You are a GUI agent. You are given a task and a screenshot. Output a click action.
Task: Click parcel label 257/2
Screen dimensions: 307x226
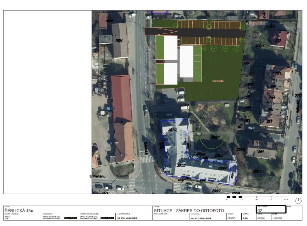[181, 166]
